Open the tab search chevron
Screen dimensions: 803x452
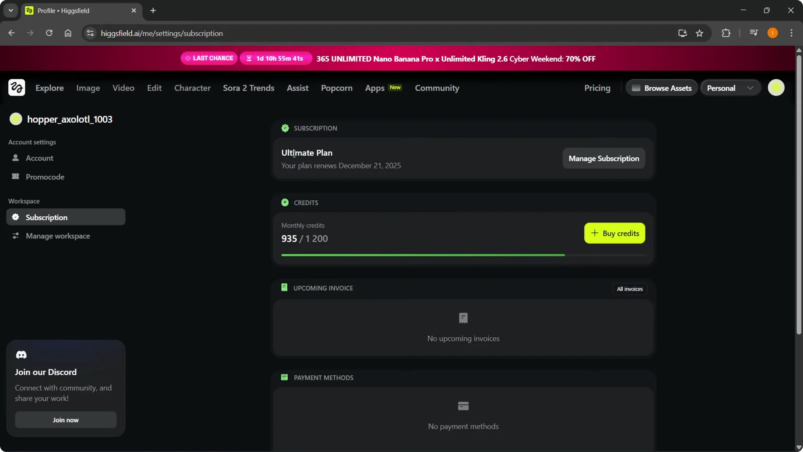[10, 10]
